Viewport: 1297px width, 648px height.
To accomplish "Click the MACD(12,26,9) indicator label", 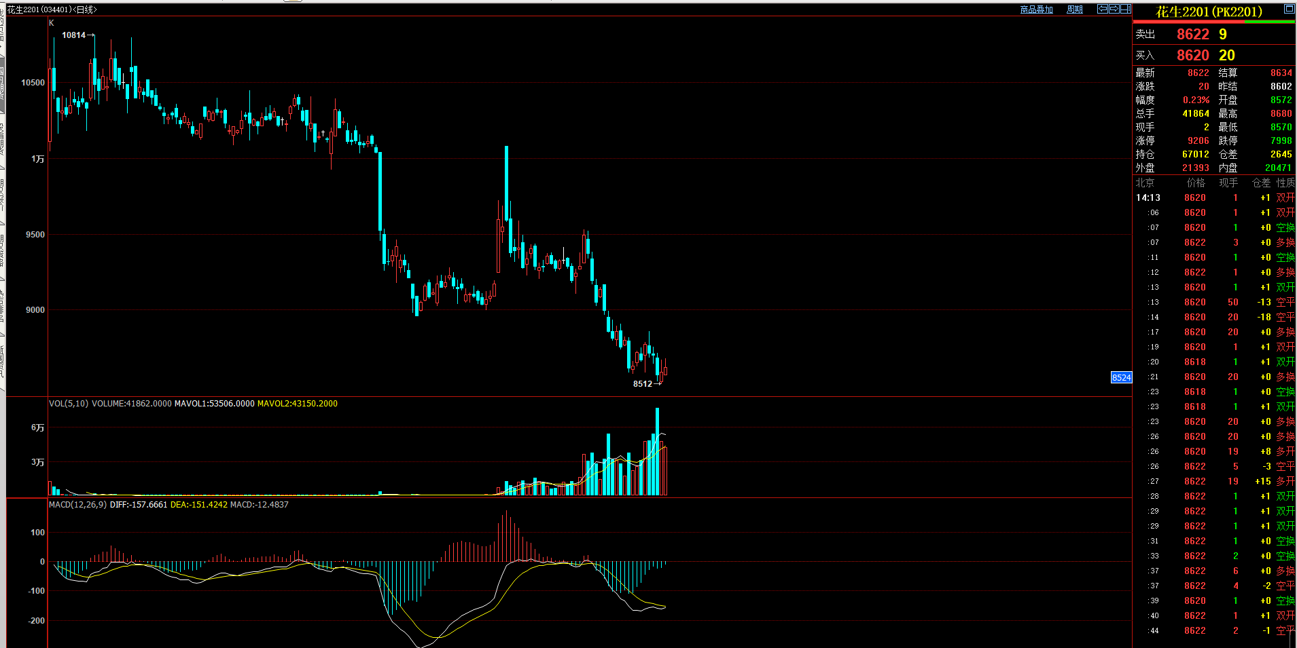I will [77, 504].
